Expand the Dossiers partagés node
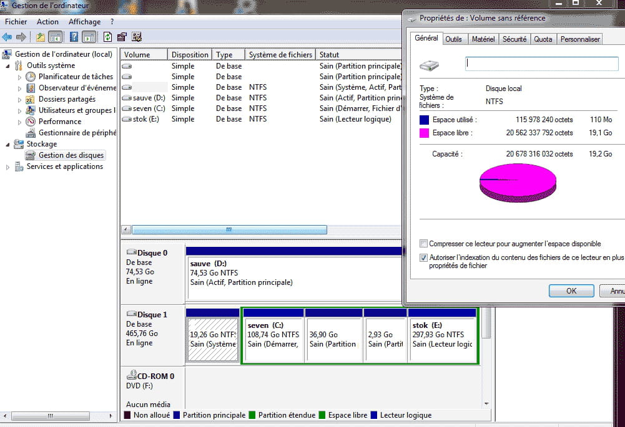Image resolution: width=625 pixels, height=427 pixels. 19,100
